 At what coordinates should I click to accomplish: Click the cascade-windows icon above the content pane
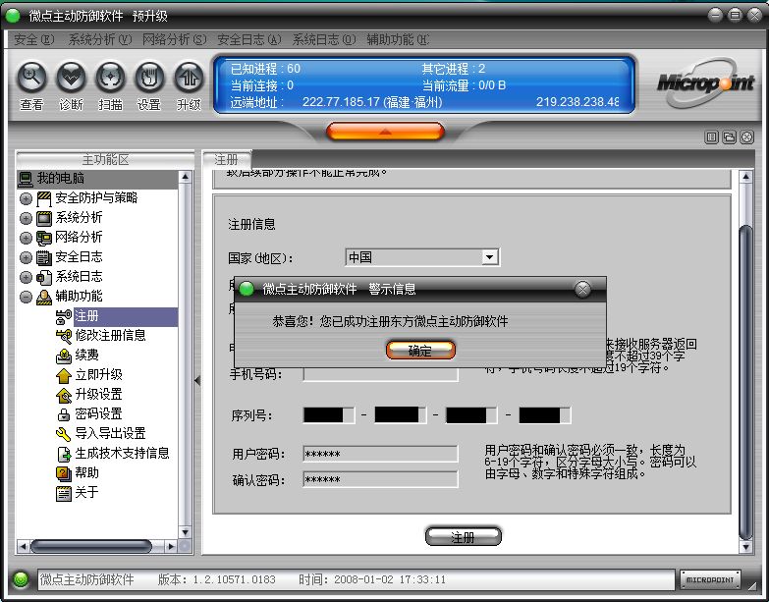click(730, 137)
